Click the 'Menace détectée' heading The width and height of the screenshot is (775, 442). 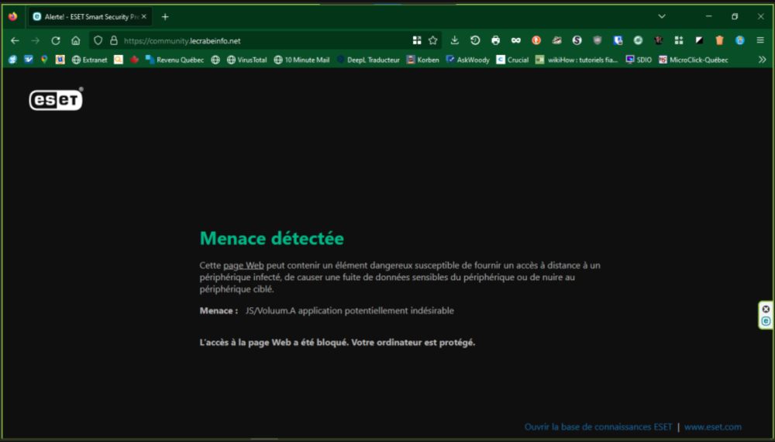[x=271, y=238]
